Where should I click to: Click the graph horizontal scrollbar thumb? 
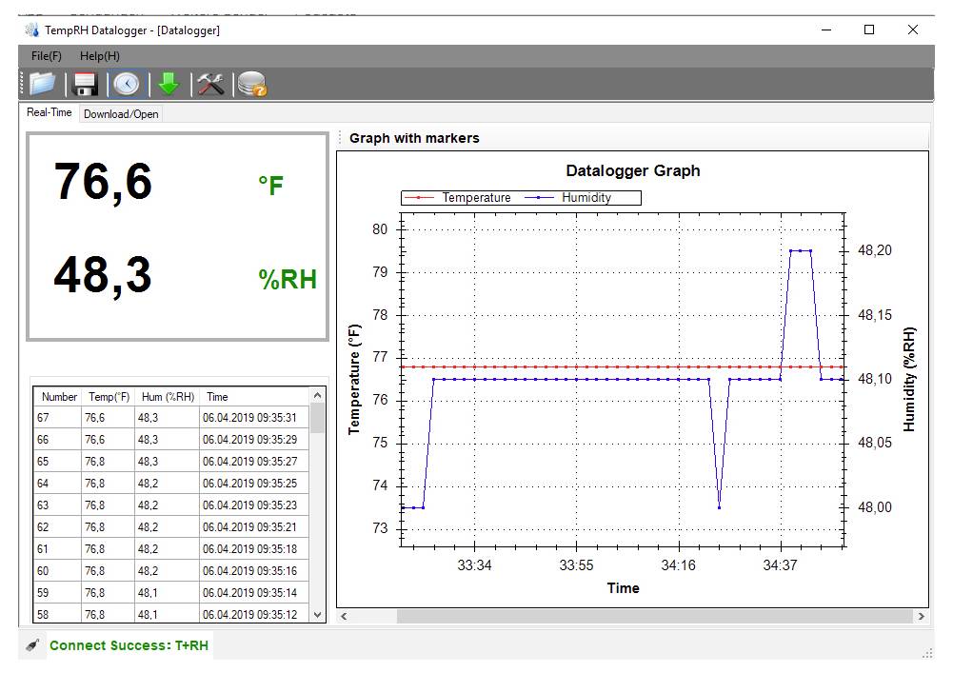pyautogui.click(x=655, y=616)
